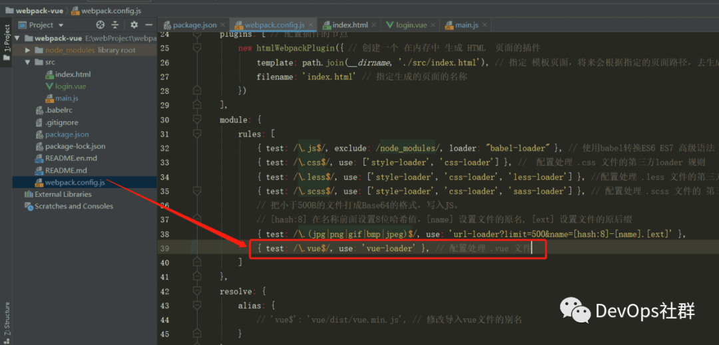Click the folder icon of node_modules
The image size is (719, 345).
pos(39,51)
